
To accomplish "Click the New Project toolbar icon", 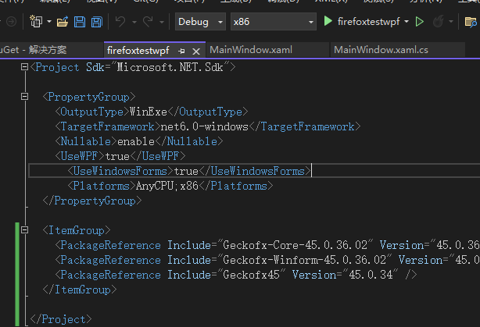I will 36,22.
